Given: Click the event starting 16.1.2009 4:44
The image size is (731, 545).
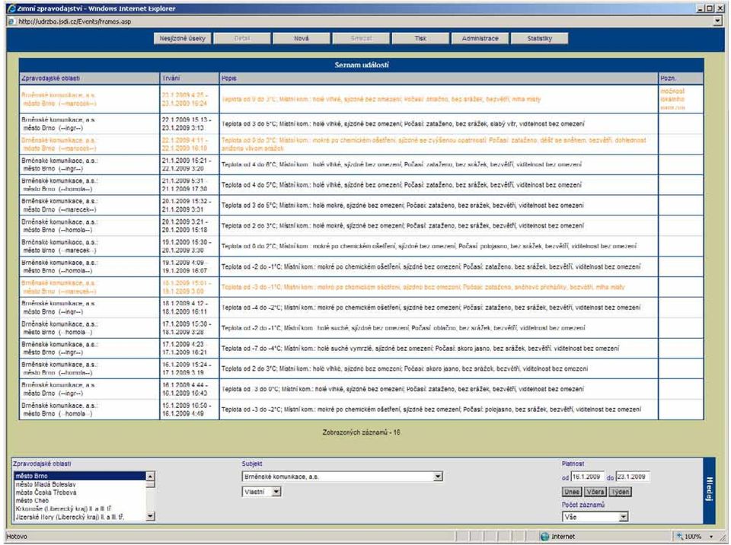Looking at the screenshot, I should [x=361, y=389].
